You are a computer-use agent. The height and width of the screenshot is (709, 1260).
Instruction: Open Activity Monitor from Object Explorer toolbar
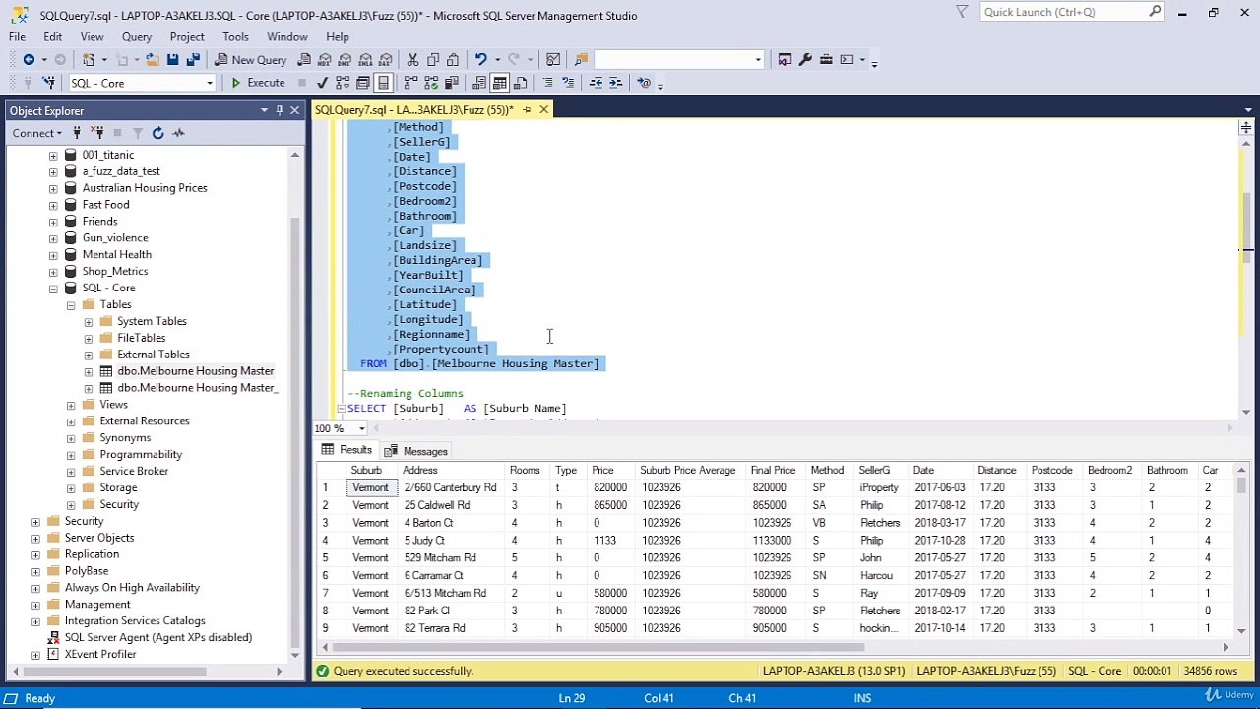(x=178, y=133)
